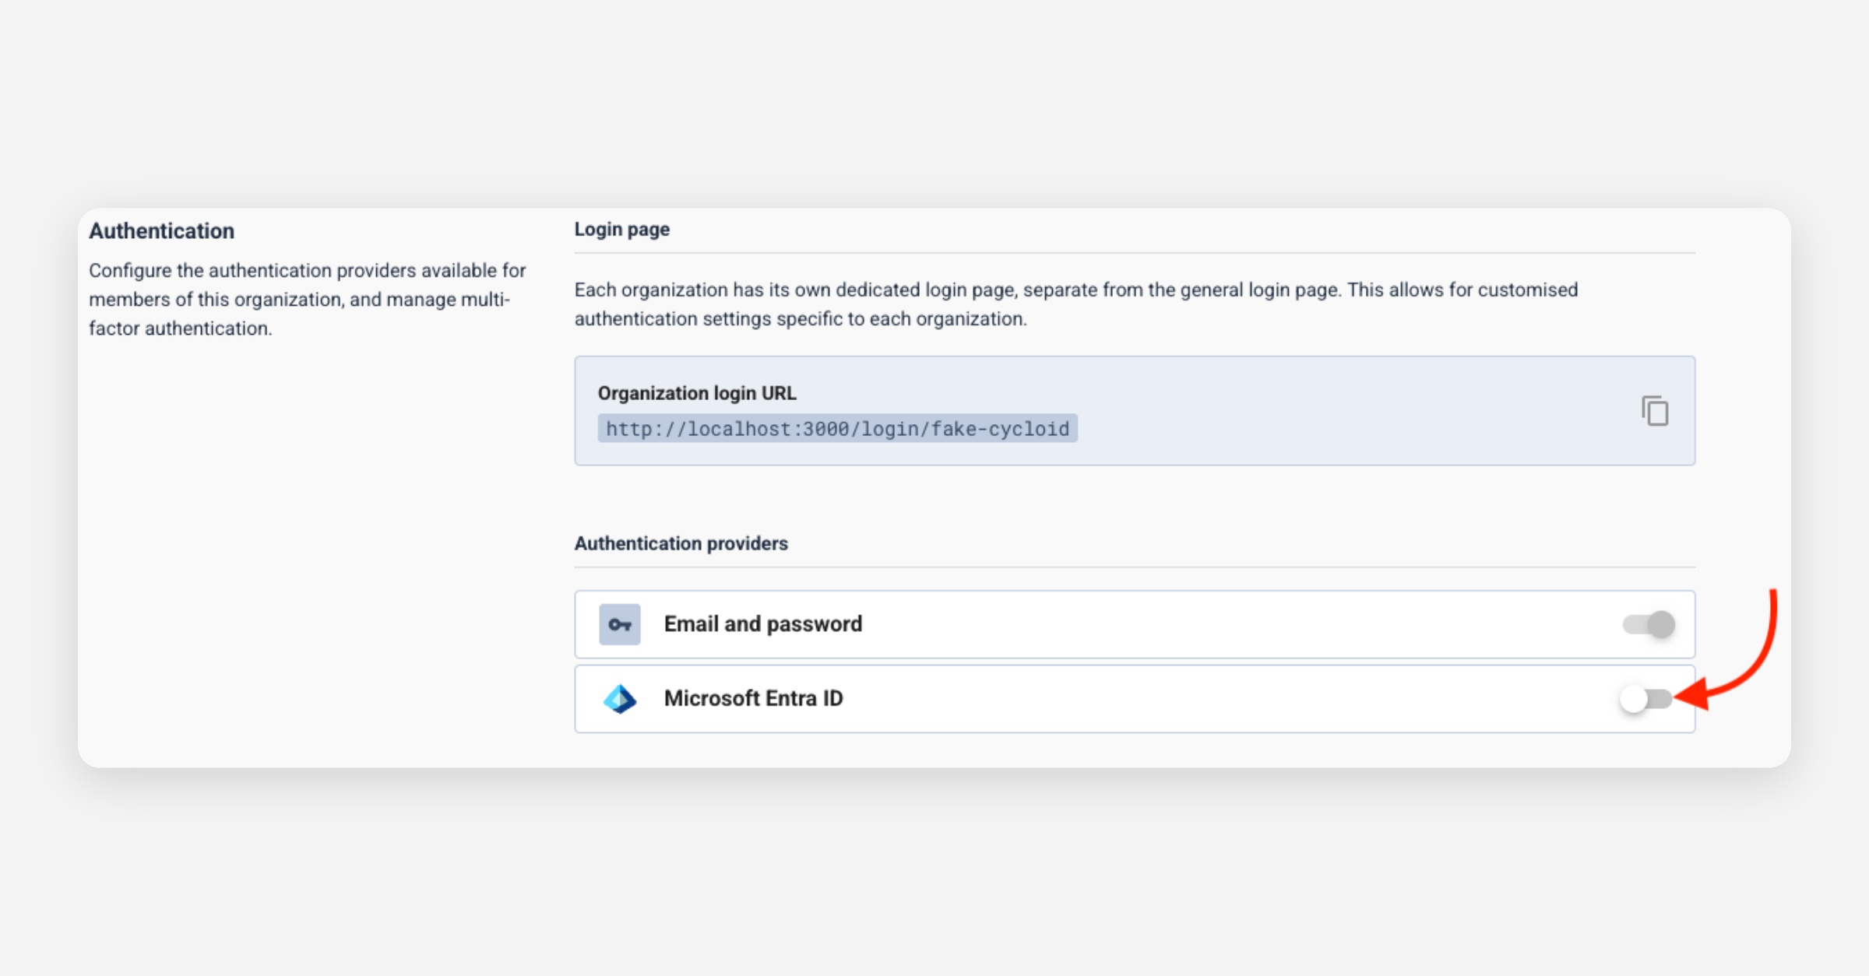Click the Authentication section title
1869x976 pixels.
tap(161, 231)
